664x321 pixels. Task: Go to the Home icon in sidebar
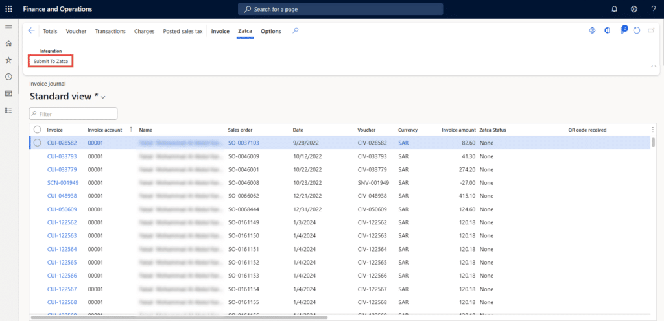click(x=8, y=43)
